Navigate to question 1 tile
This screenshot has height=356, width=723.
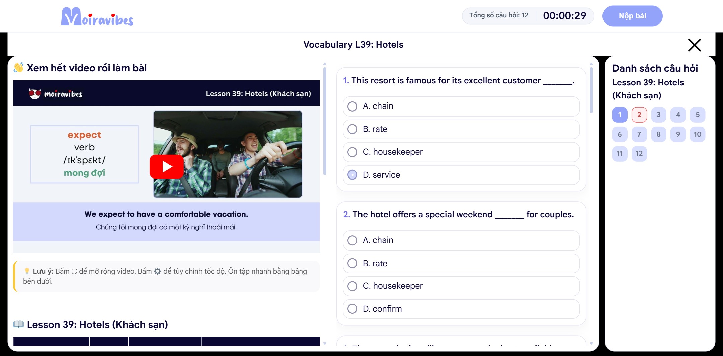click(x=620, y=115)
